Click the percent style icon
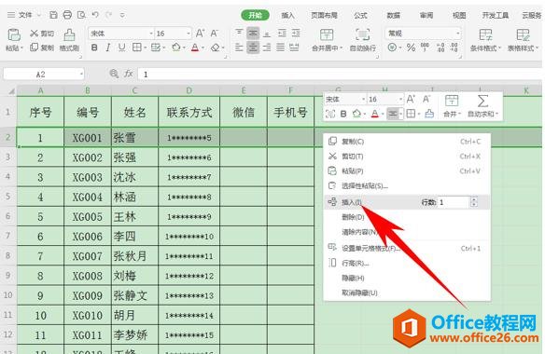 (411, 48)
